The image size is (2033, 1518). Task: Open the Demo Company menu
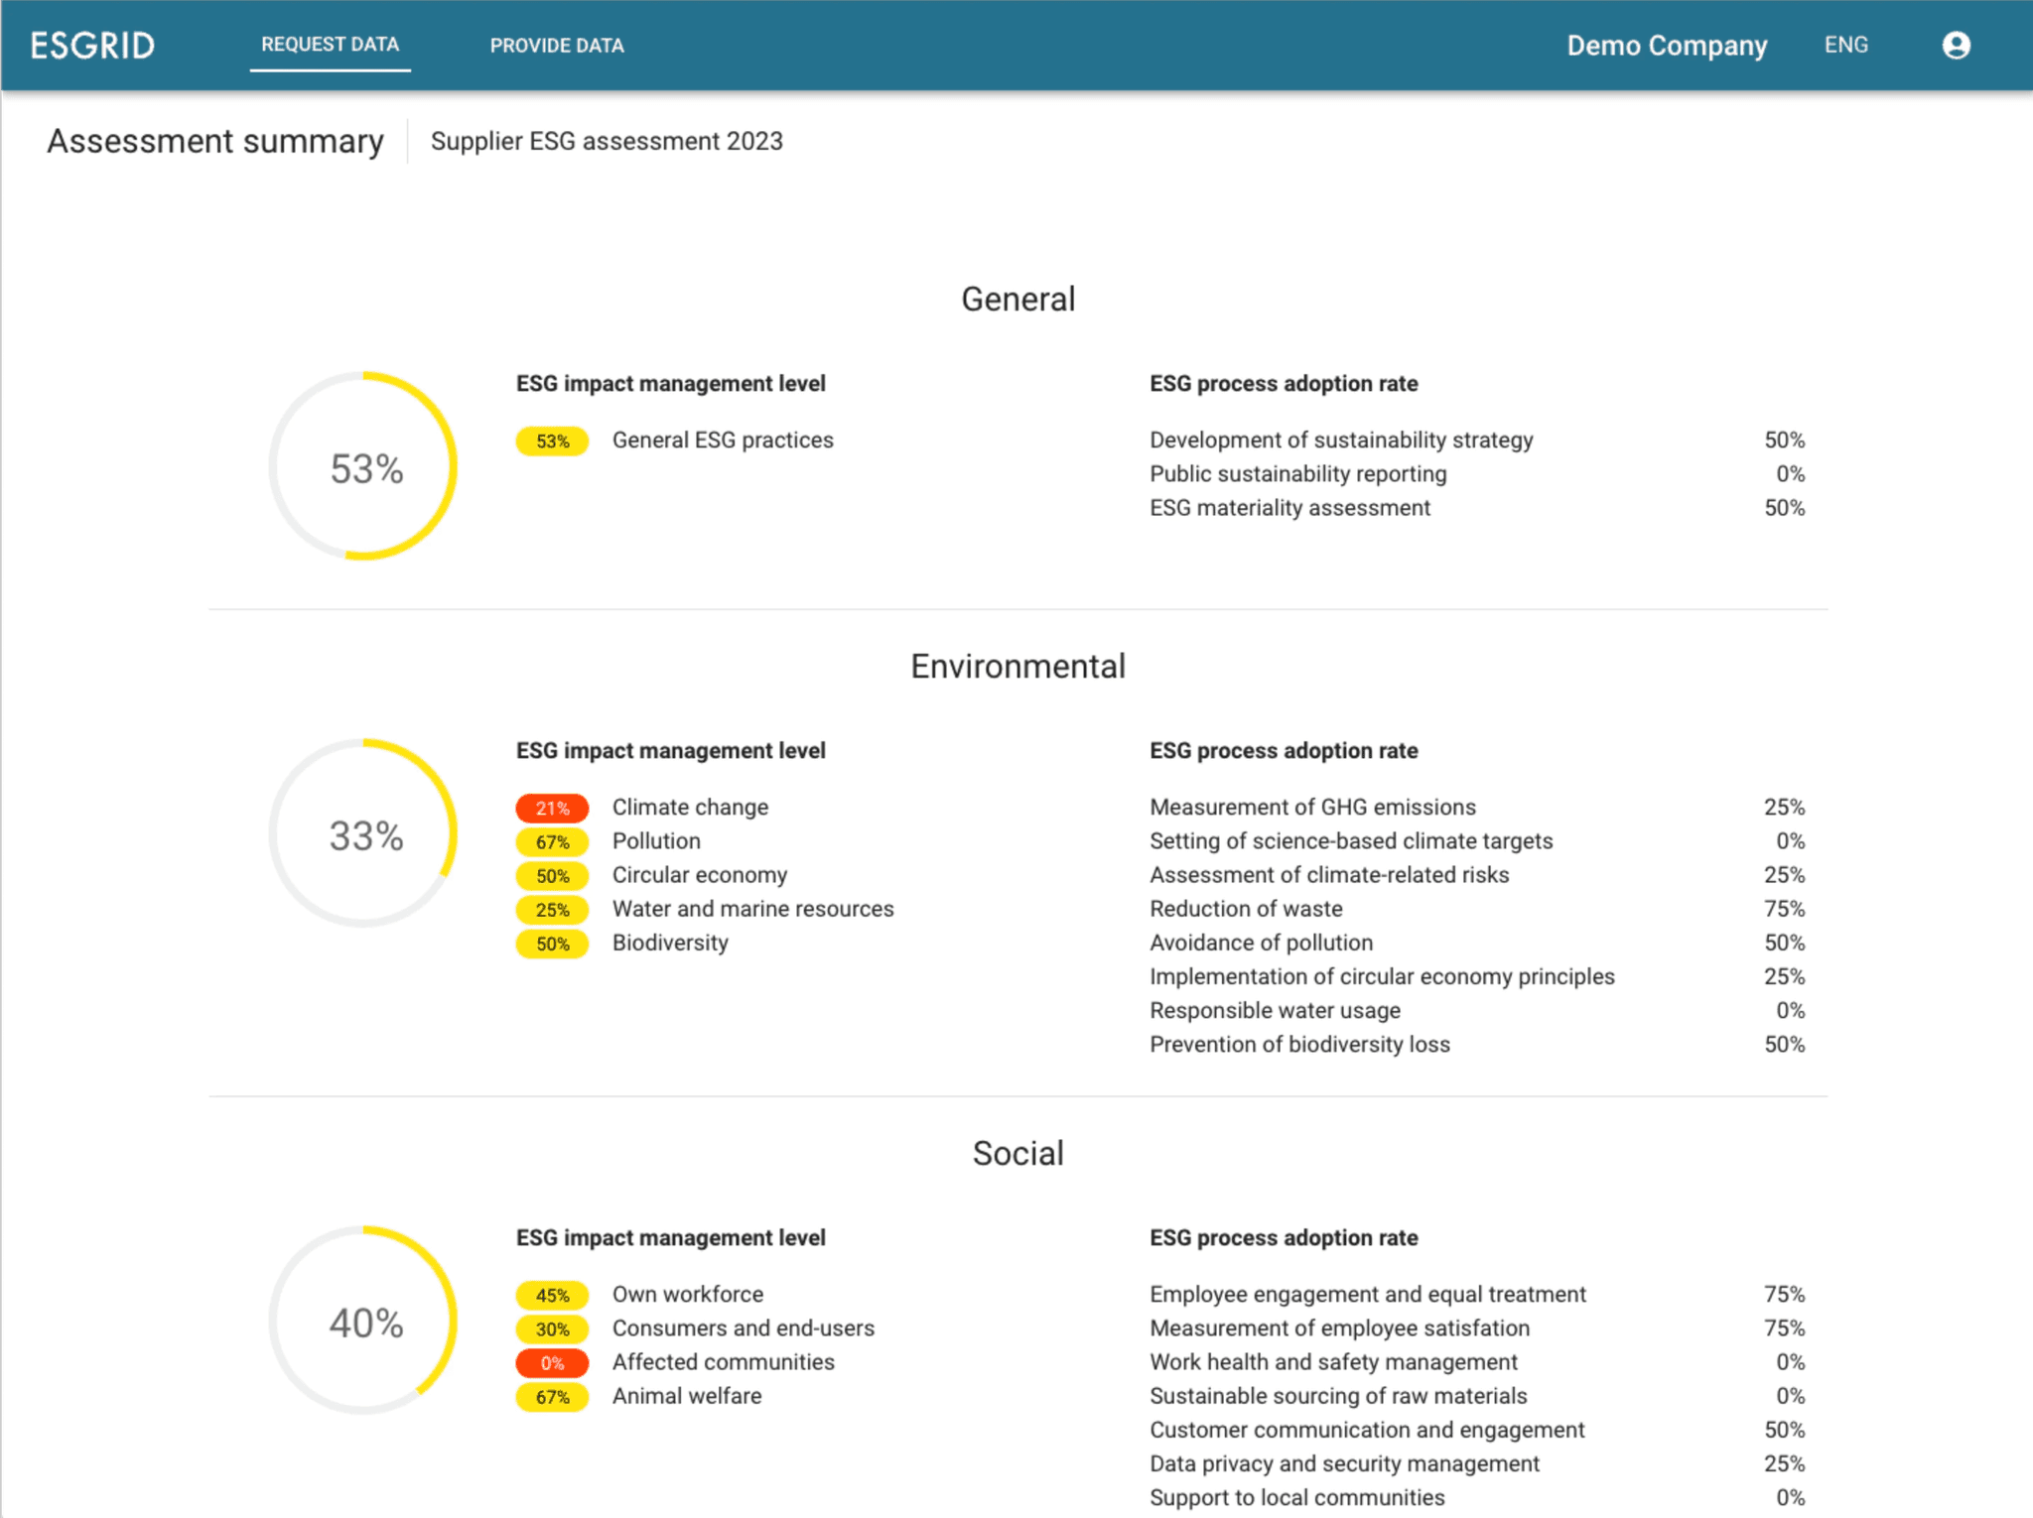(x=1668, y=45)
